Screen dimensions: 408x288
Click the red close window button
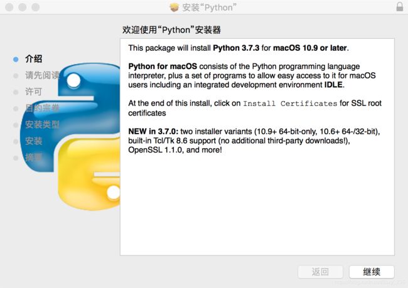[x=9, y=7]
